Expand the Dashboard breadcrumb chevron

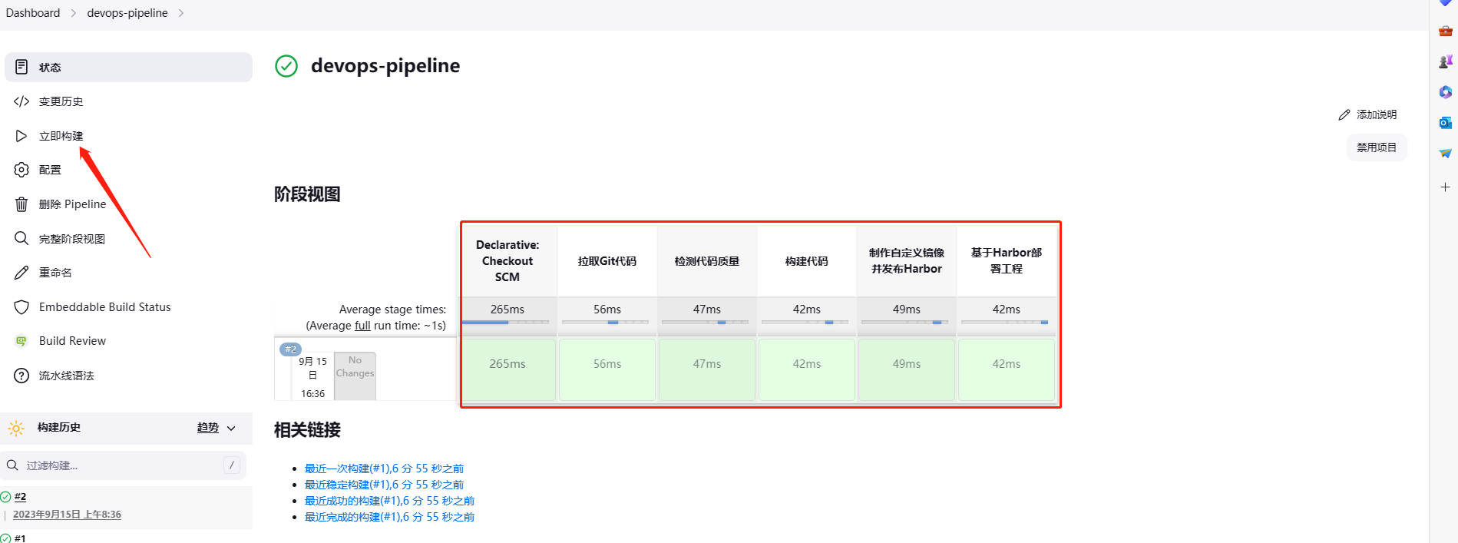(74, 13)
